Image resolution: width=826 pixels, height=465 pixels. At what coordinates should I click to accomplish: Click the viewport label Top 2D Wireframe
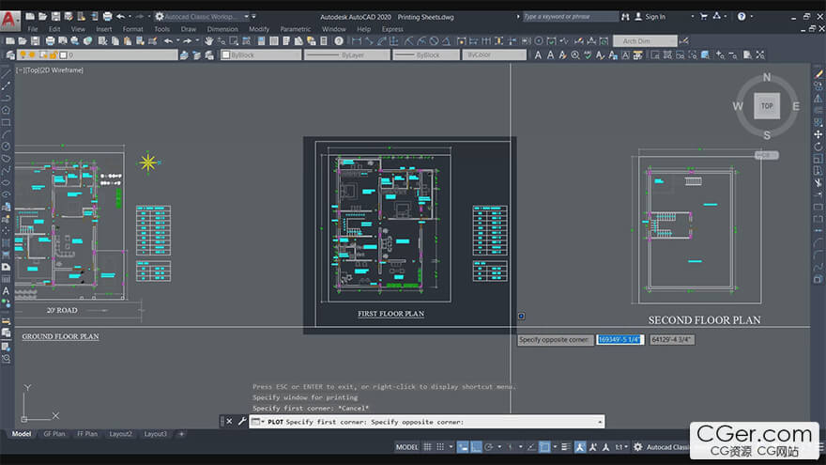tap(50, 70)
